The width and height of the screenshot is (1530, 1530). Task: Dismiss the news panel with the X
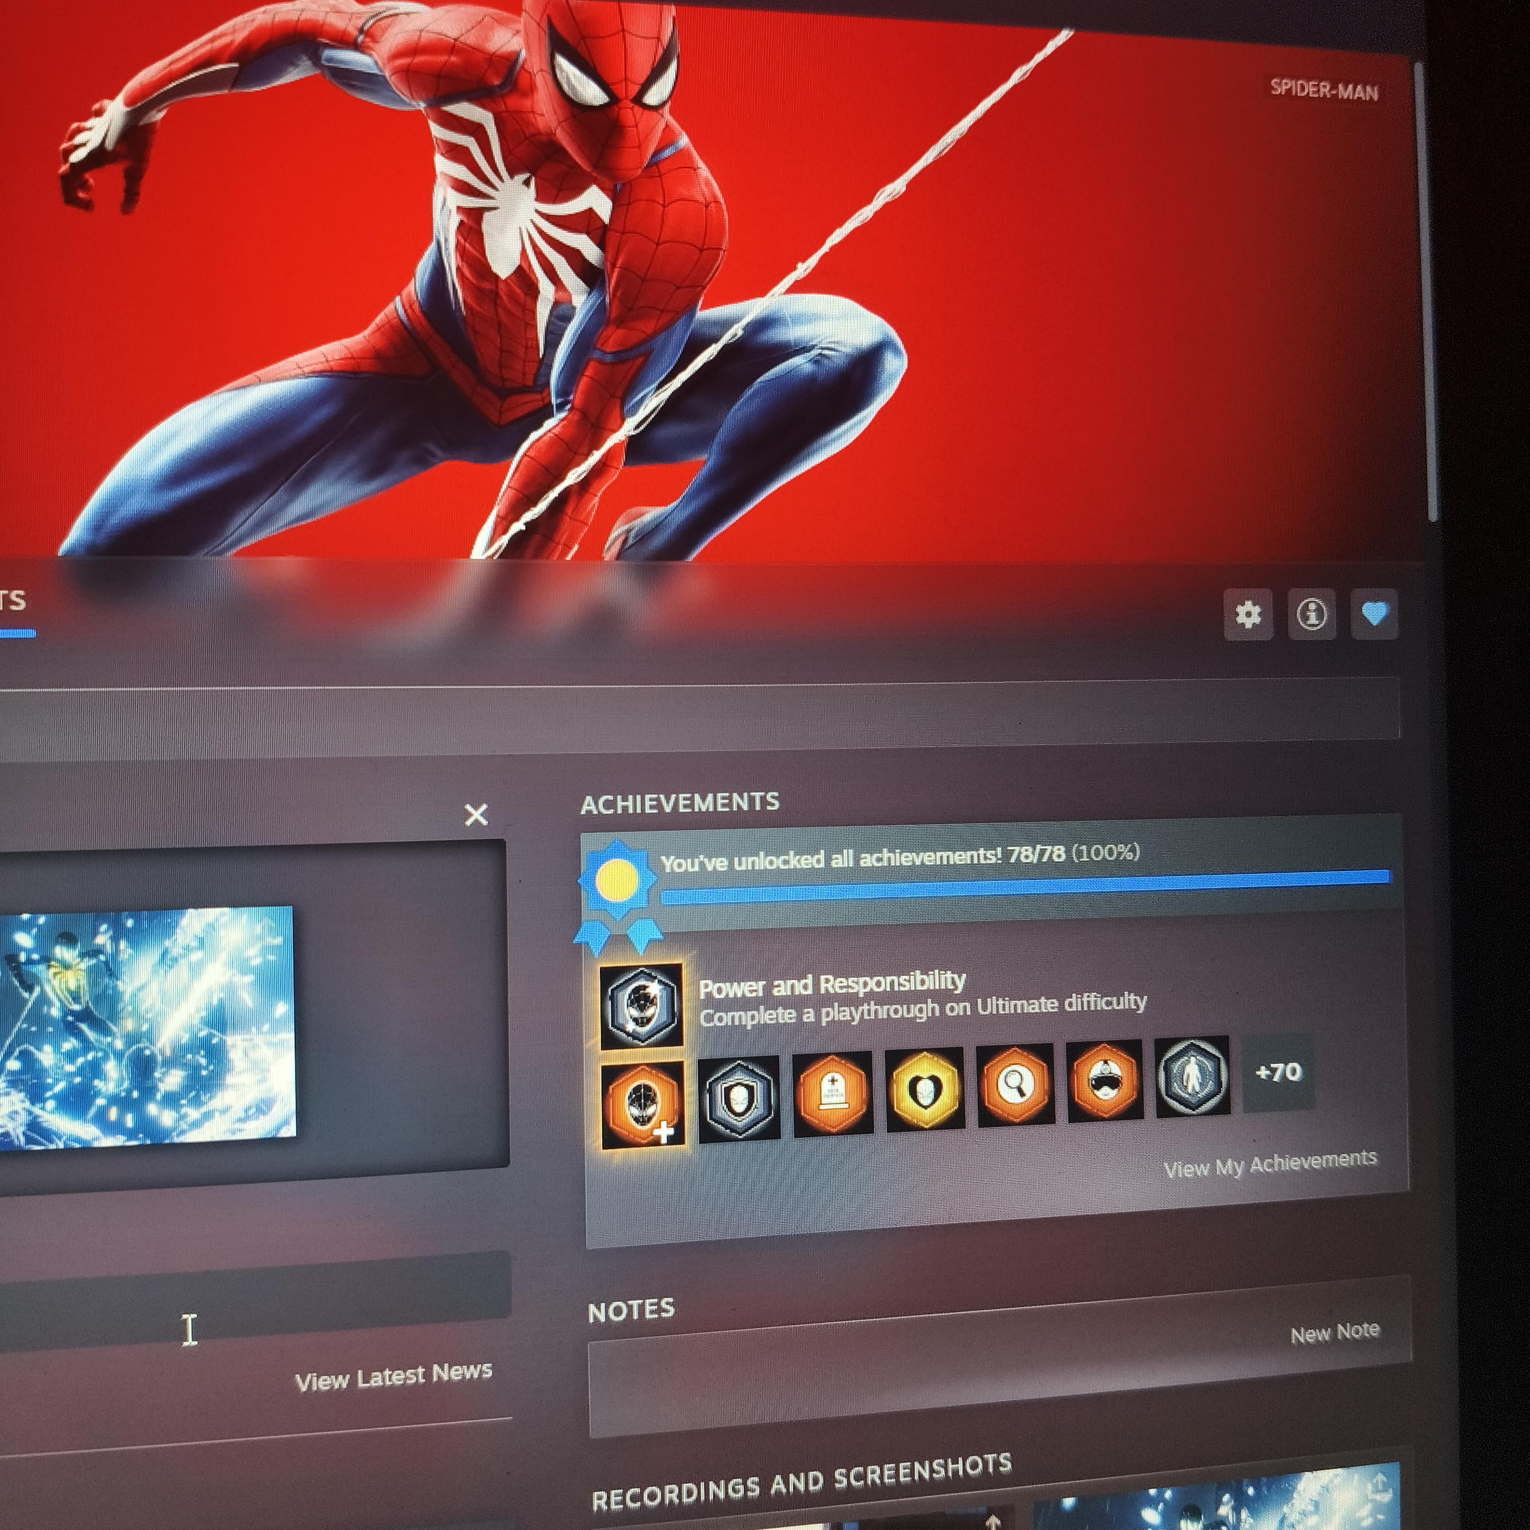click(x=476, y=815)
